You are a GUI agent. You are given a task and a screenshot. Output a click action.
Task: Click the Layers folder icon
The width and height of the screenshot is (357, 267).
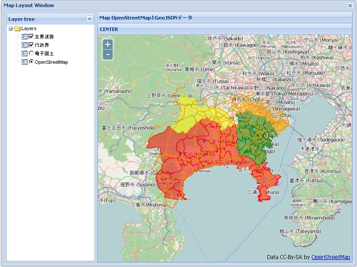[17, 28]
